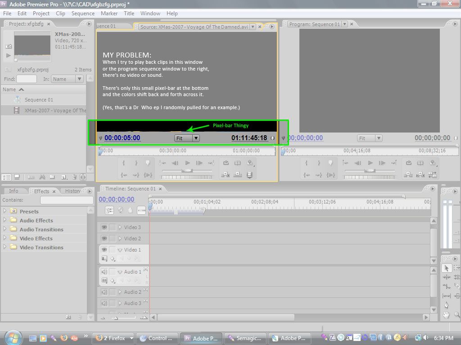The image size is (461, 345).
Task: Toggle lock box on Video 3 track
Action: (112, 227)
